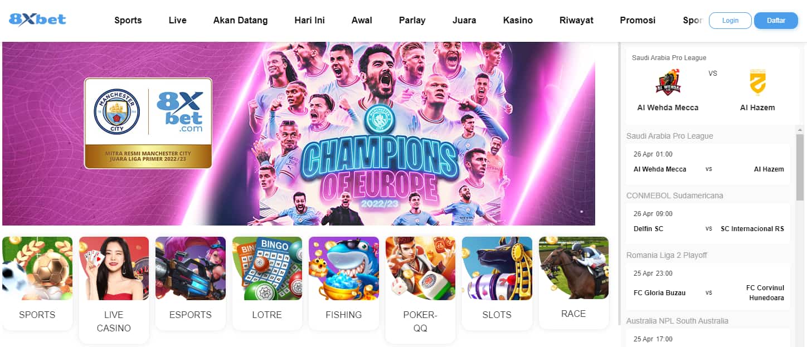Screen dimensions: 807x347
Task: Select the Esports game icon
Action: point(191,268)
